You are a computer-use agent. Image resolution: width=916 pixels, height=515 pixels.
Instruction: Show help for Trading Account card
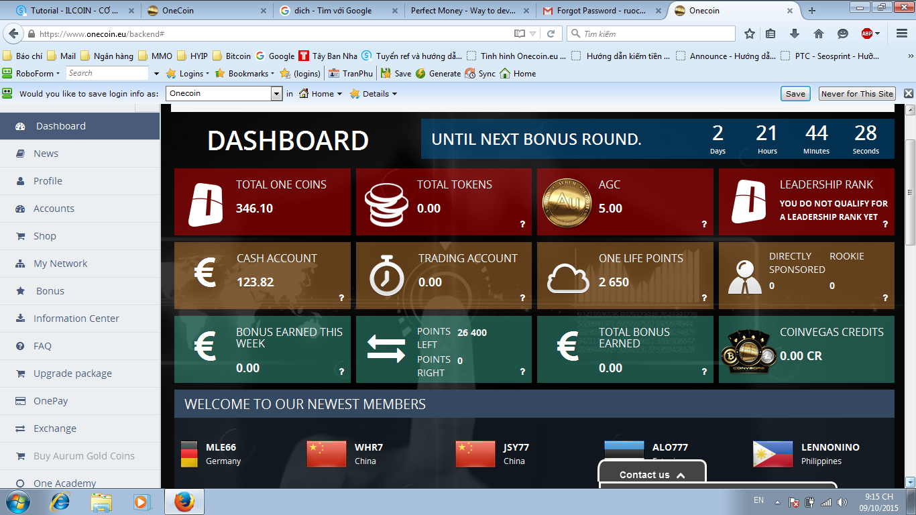click(x=523, y=298)
